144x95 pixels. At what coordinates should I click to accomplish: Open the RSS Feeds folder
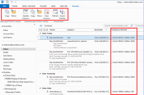coord(7,69)
